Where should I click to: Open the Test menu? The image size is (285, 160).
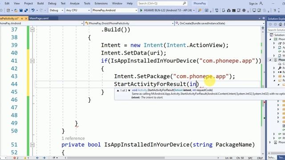pyautogui.click(x=63, y=3)
